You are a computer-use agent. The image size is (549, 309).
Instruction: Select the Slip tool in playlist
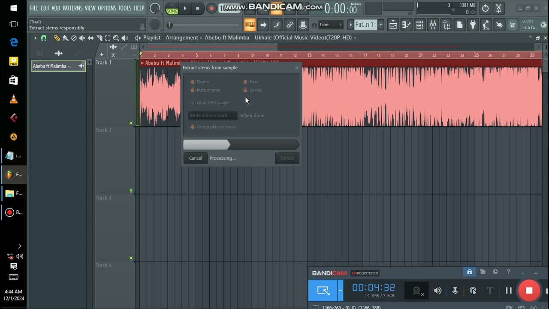pos(91,38)
